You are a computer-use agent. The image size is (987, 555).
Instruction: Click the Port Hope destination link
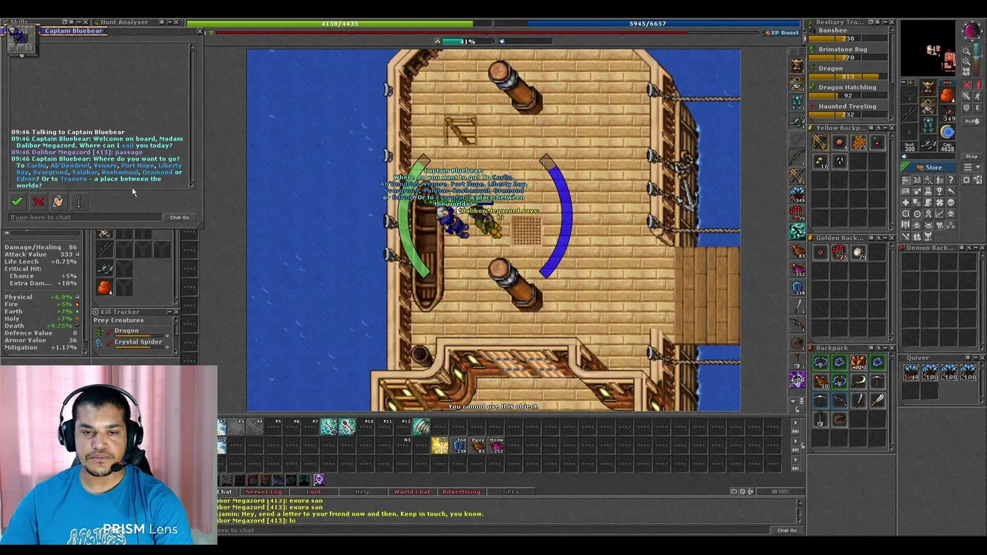click(x=137, y=166)
